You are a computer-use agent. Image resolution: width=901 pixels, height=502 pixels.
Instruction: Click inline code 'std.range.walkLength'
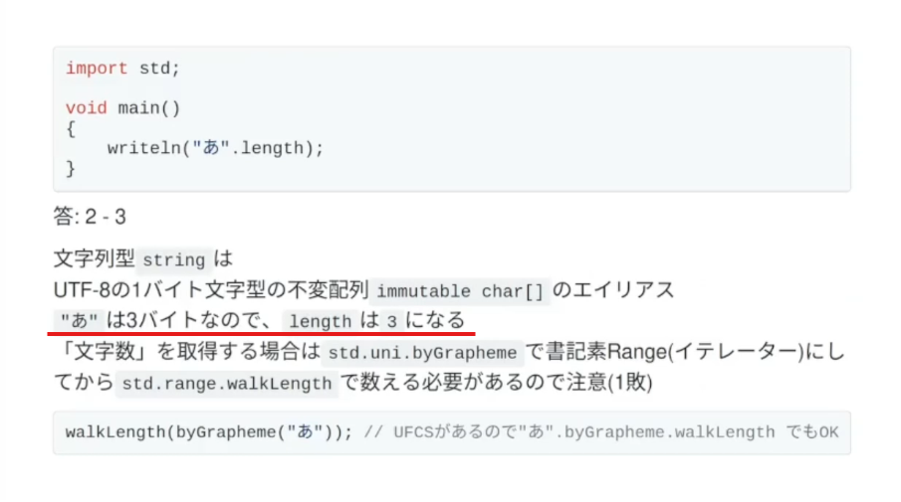click(x=227, y=384)
